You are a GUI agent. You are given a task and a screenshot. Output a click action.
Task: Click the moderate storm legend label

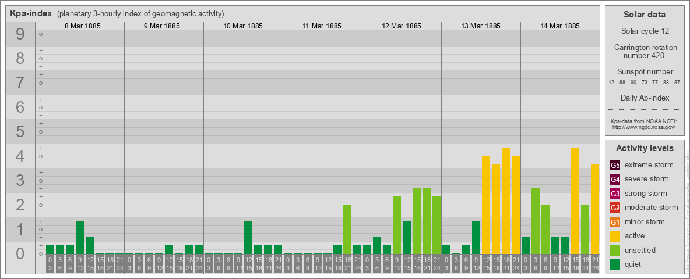click(652, 207)
